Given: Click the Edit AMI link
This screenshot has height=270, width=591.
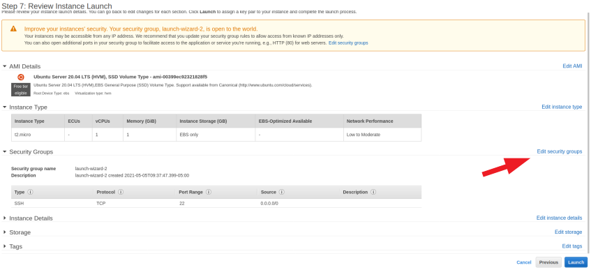Looking at the screenshot, I should tap(572, 66).
